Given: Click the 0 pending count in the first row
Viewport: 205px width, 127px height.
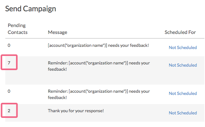Looking at the screenshot, I should pyautogui.click(x=9, y=45).
